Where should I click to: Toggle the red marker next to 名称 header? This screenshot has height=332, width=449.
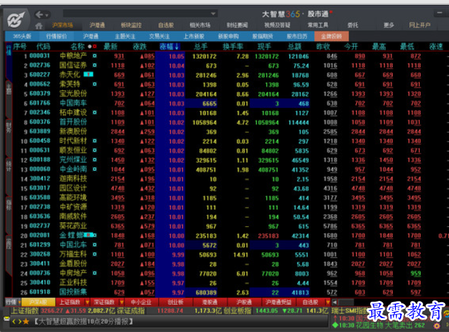click(x=95, y=46)
